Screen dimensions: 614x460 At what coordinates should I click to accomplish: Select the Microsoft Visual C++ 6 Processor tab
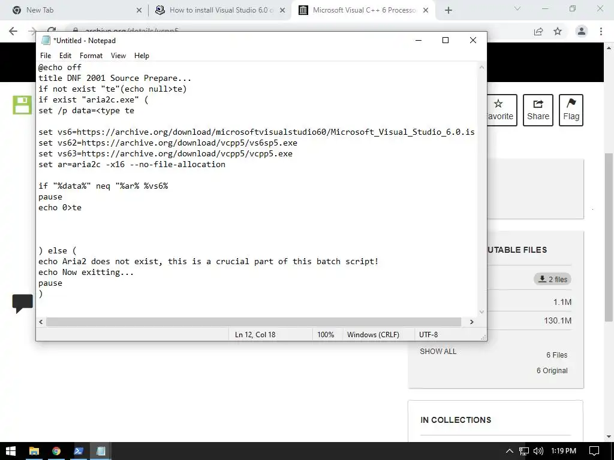pos(364,10)
